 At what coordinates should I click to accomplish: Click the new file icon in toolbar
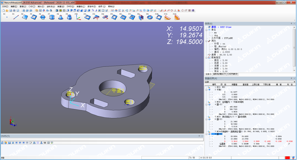pyautogui.click(x=3, y=11)
